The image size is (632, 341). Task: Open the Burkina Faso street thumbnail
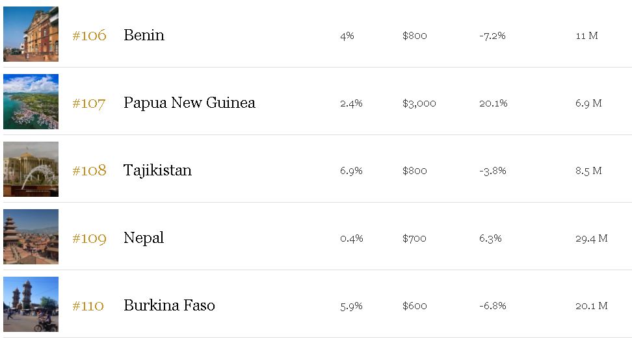tap(31, 305)
